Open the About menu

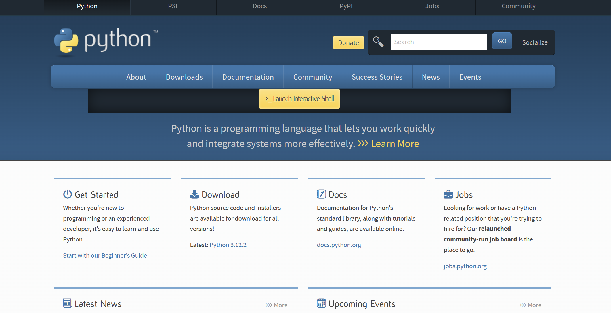click(x=136, y=77)
